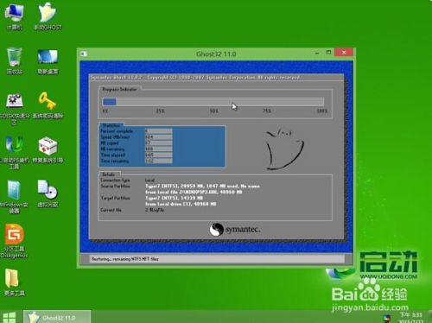Click the 'Progress Indicator' group label
Viewport: 432px width, 323px height.
pos(119,89)
